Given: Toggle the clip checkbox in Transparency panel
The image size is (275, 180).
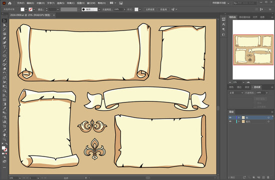Looking at the screenshot, I should pos(255,103).
